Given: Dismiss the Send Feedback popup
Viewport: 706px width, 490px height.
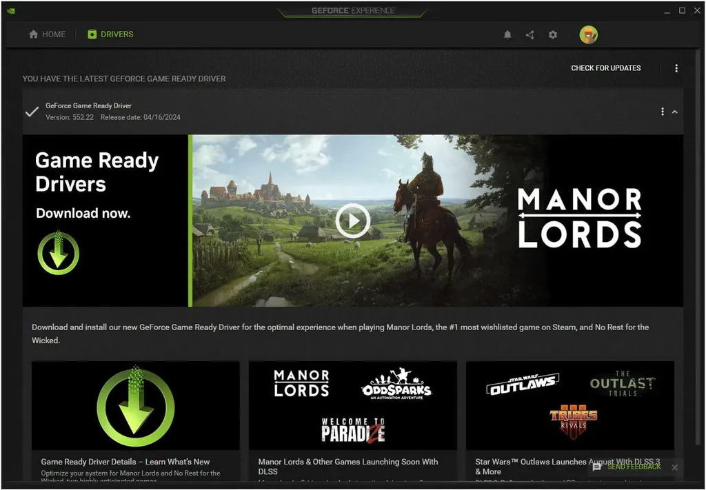Looking at the screenshot, I should click(674, 467).
